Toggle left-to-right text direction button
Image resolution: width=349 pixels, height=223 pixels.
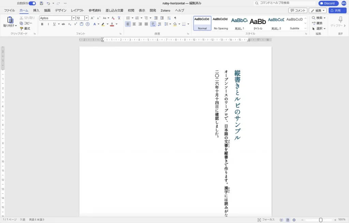coord(153,24)
